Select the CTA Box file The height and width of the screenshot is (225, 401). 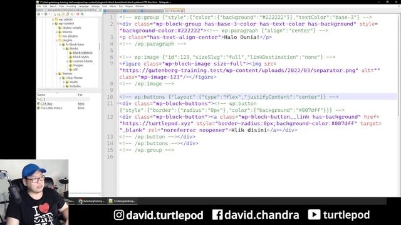click(46, 104)
